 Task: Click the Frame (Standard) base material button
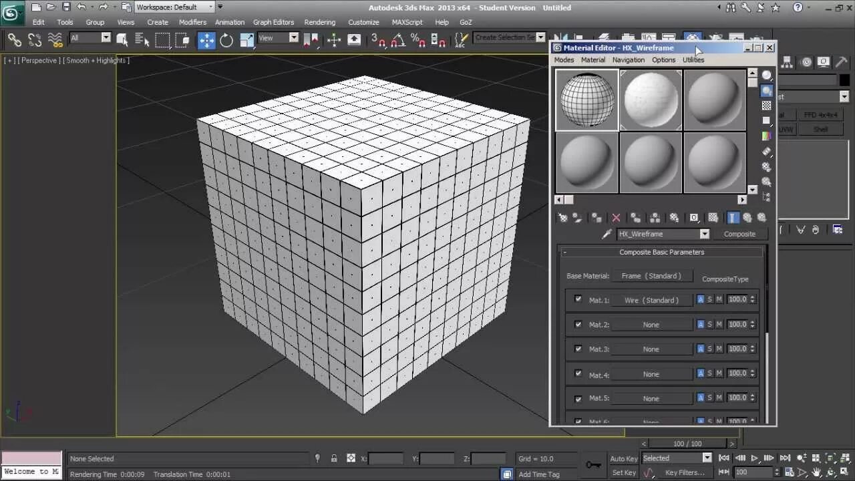click(x=651, y=276)
